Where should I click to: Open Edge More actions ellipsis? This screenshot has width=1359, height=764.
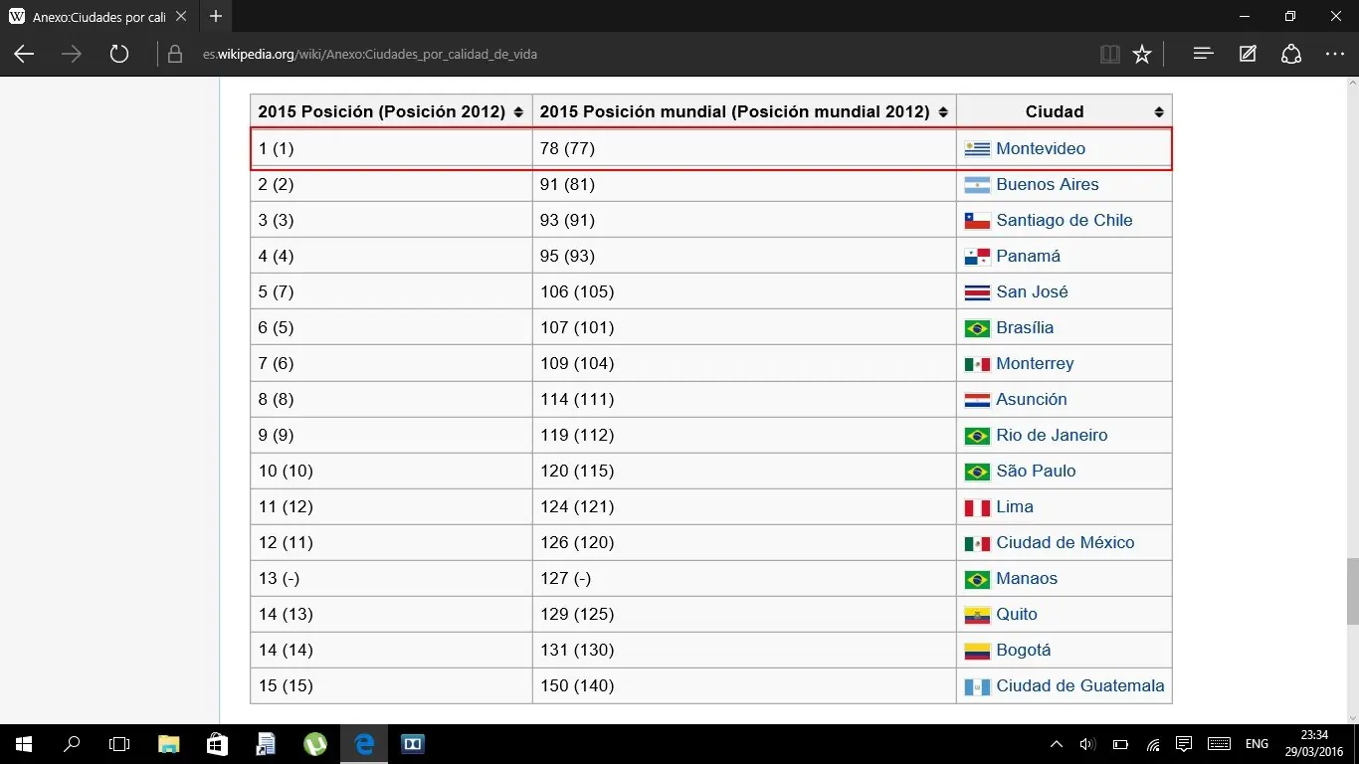click(1335, 54)
